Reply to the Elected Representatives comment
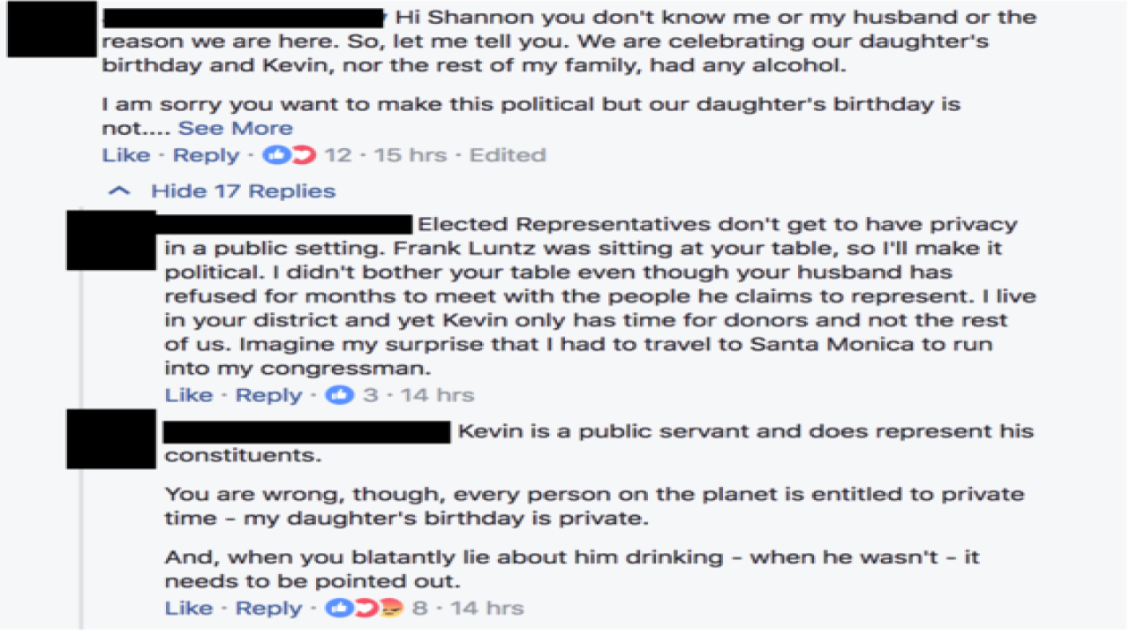1130x635 pixels. click(268, 395)
